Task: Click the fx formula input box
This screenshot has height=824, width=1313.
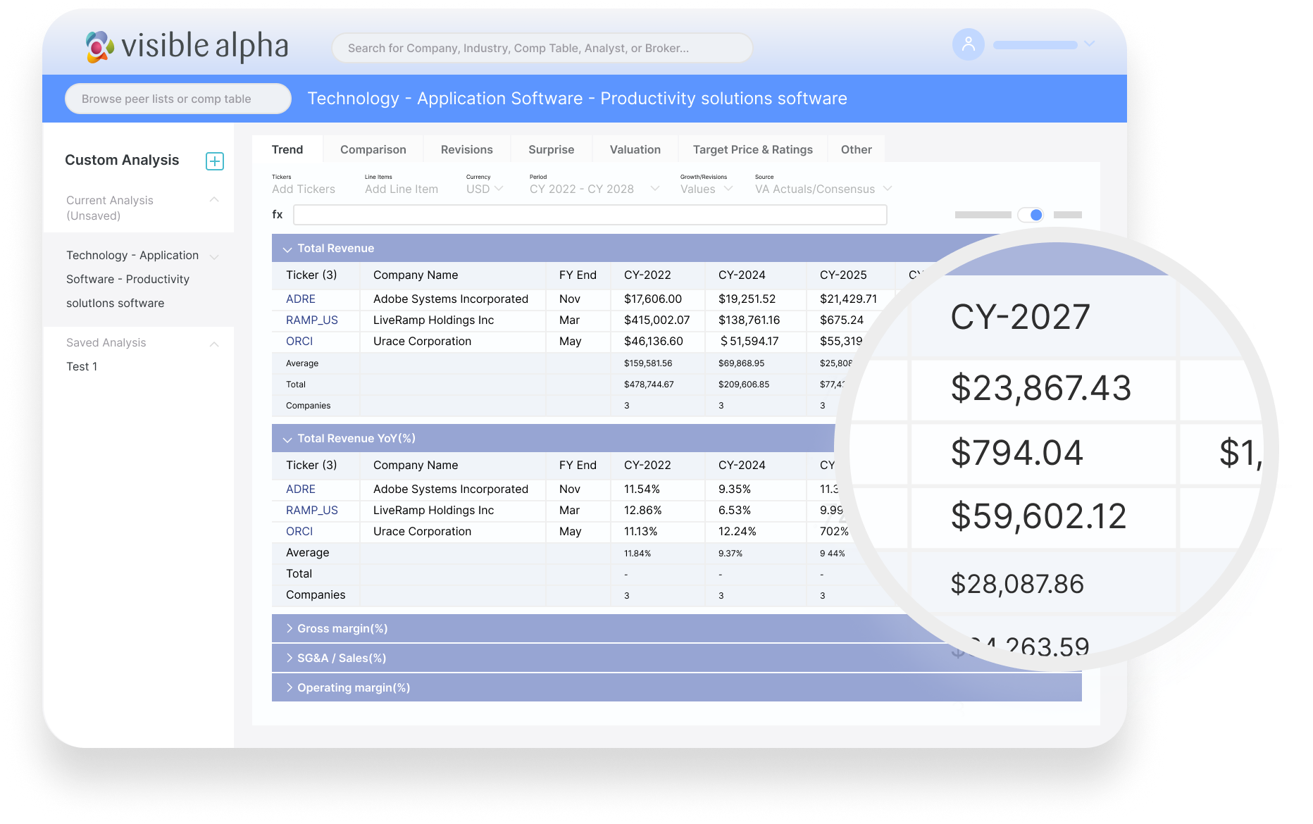Action: 590,215
